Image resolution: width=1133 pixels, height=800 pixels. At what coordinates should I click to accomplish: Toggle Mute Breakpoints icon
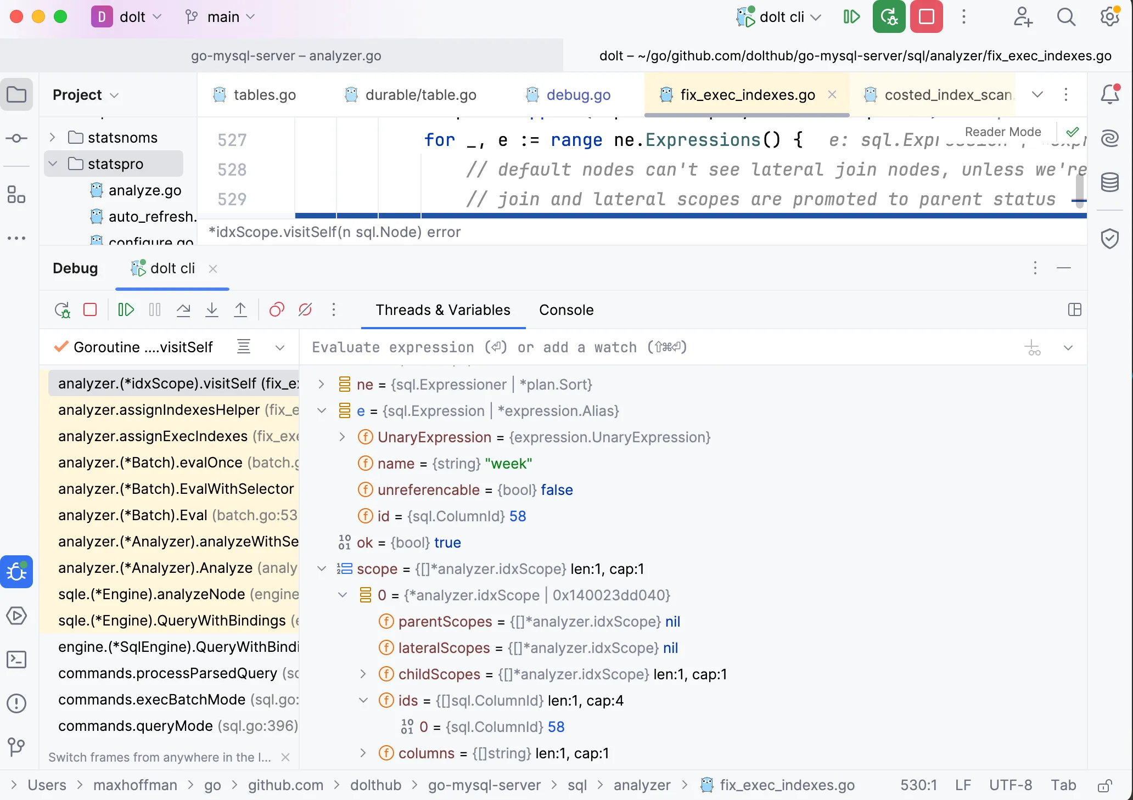(305, 310)
